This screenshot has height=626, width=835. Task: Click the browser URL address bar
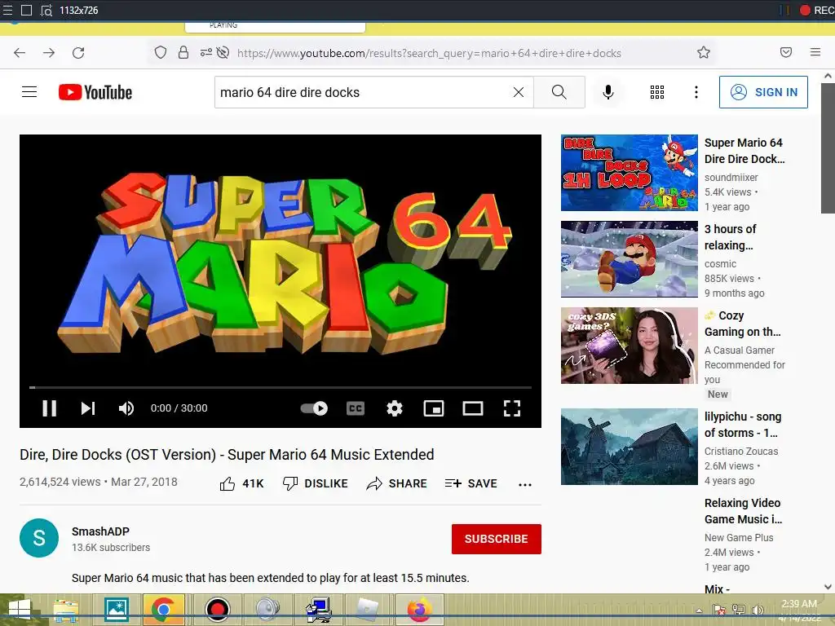click(429, 53)
